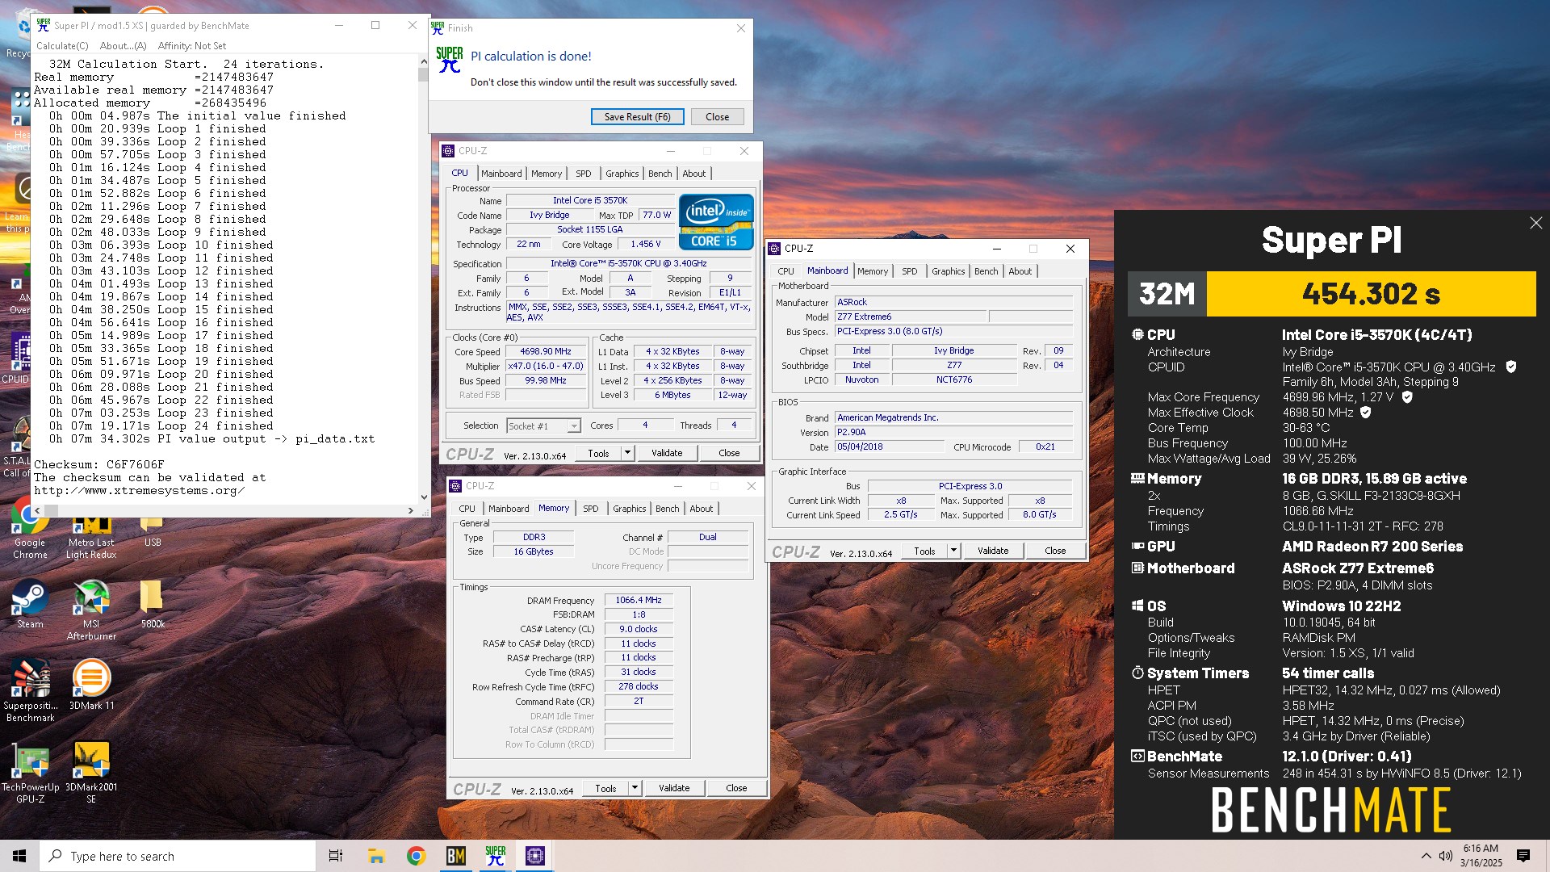Image resolution: width=1550 pixels, height=872 pixels.
Task: Open File Explorer from taskbar
Action: [x=376, y=856]
